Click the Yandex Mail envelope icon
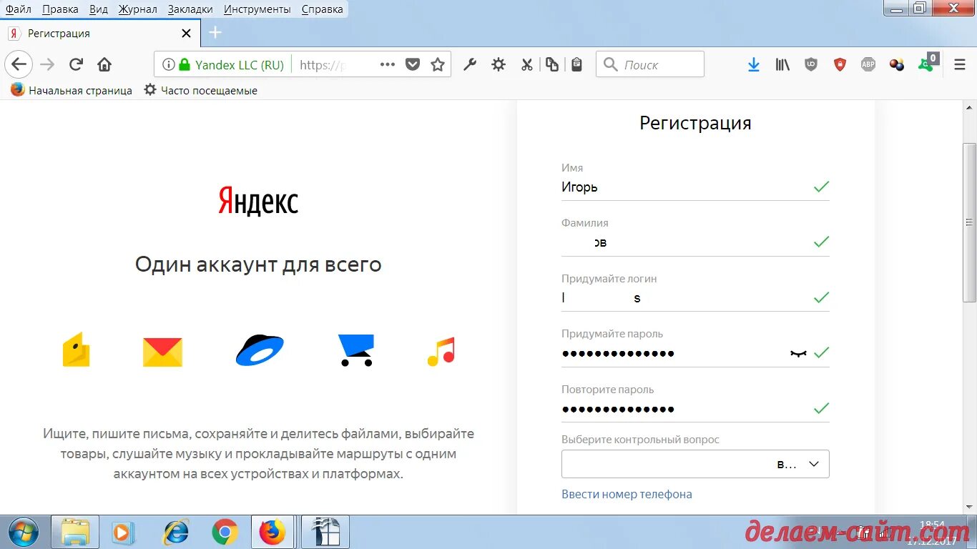This screenshot has height=549, width=977. point(163,352)
